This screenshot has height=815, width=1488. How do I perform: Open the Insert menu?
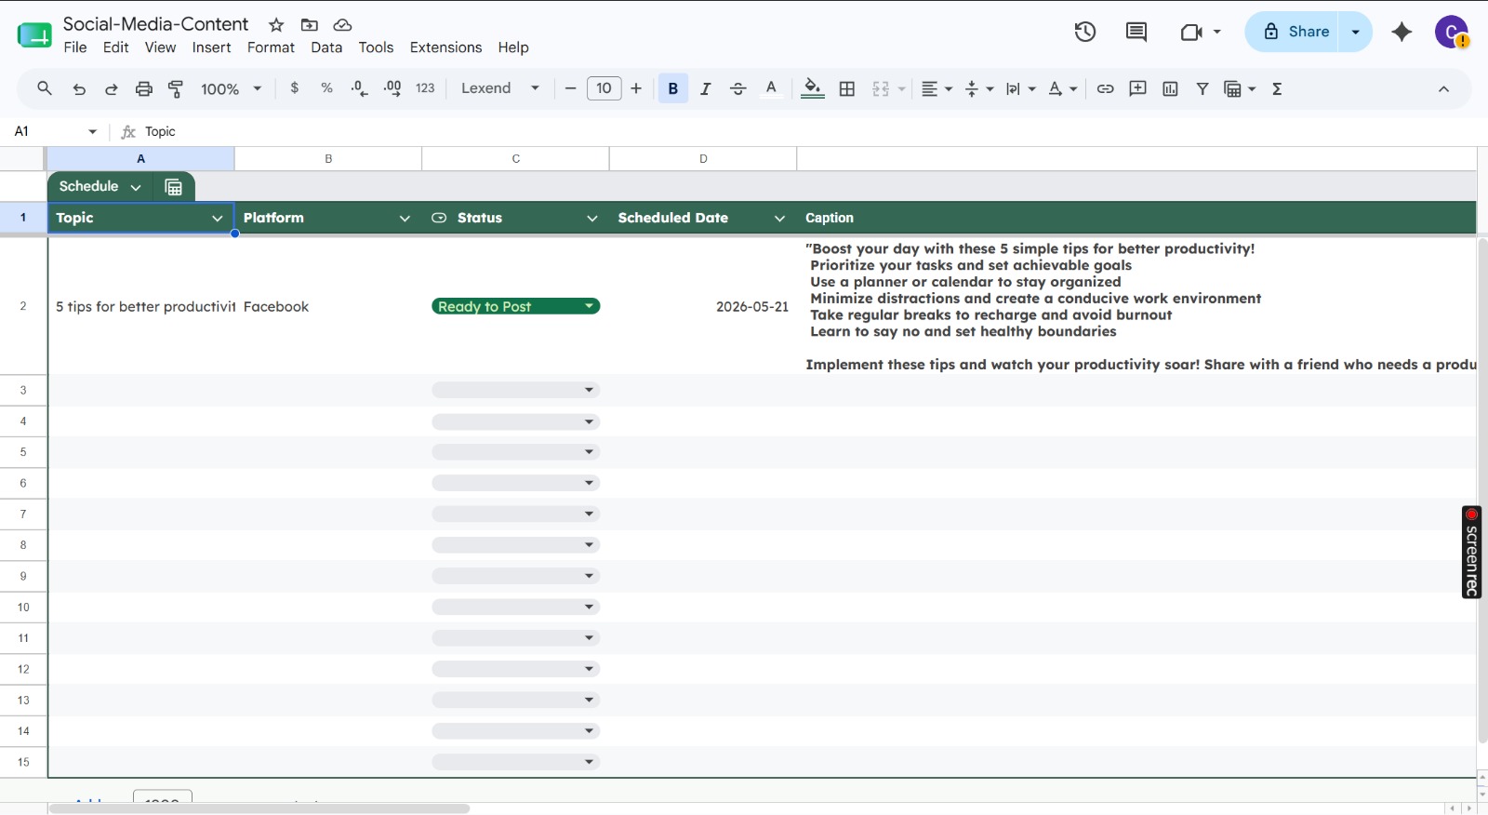(211, 47)
